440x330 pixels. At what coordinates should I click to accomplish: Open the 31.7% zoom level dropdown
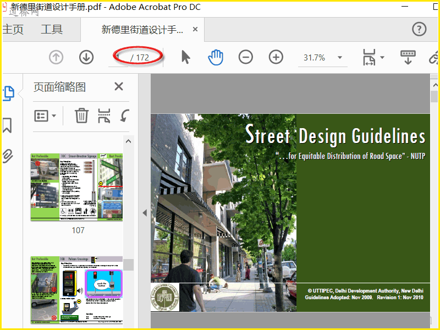click(x=340, y=58)
